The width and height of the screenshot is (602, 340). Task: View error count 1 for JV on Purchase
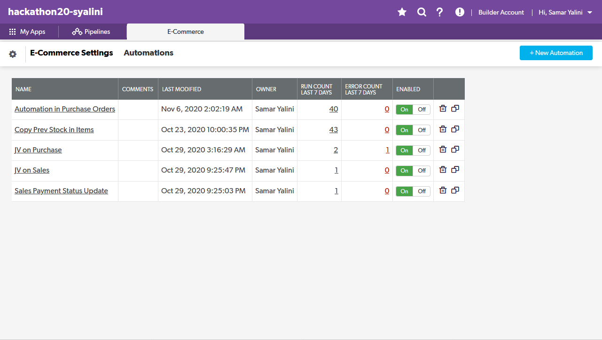coord(388,150)
